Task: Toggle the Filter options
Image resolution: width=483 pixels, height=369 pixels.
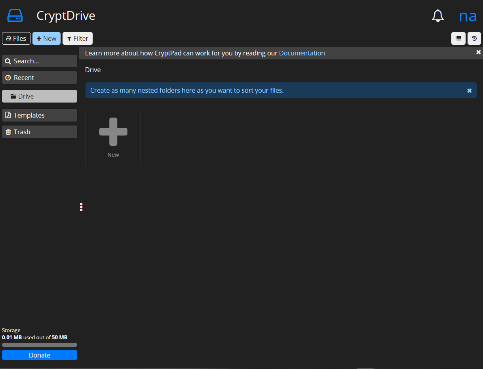Action: (x=77, y=38)
